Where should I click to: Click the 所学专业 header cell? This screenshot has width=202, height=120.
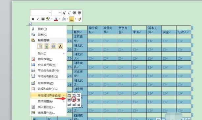[x=124, y=30]
